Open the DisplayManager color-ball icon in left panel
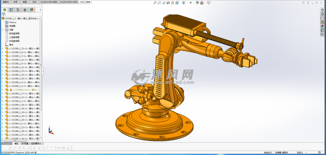Image resolution: width=326 pixels, height=155 pixels. coord(31,10)
